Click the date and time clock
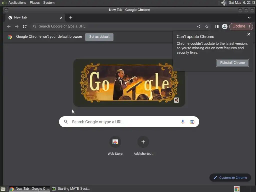Screen dimensions: 256x192 (242, 3)
